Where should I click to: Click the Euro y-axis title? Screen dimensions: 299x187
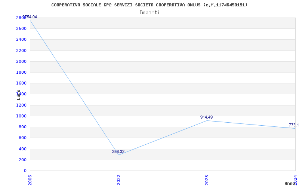click(18, 95)
